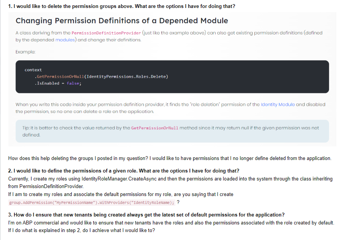Click the "I'm on ABP commercial" sentence
The width and height of the screenshot is (339, 240).
tap(171, 223)
